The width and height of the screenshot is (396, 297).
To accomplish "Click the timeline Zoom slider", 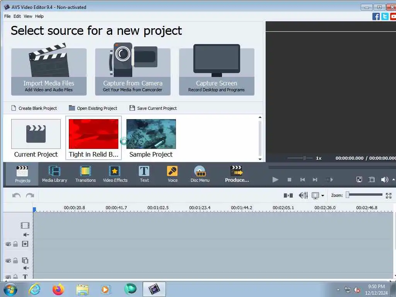I will [x=364, y=195].
